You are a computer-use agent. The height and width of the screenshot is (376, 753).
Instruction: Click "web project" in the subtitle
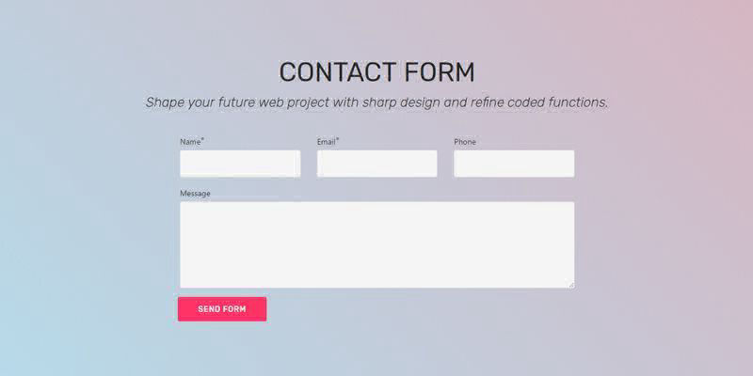[x=294, y=102]
